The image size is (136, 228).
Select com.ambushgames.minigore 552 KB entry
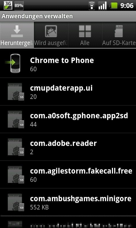point(68,202)
